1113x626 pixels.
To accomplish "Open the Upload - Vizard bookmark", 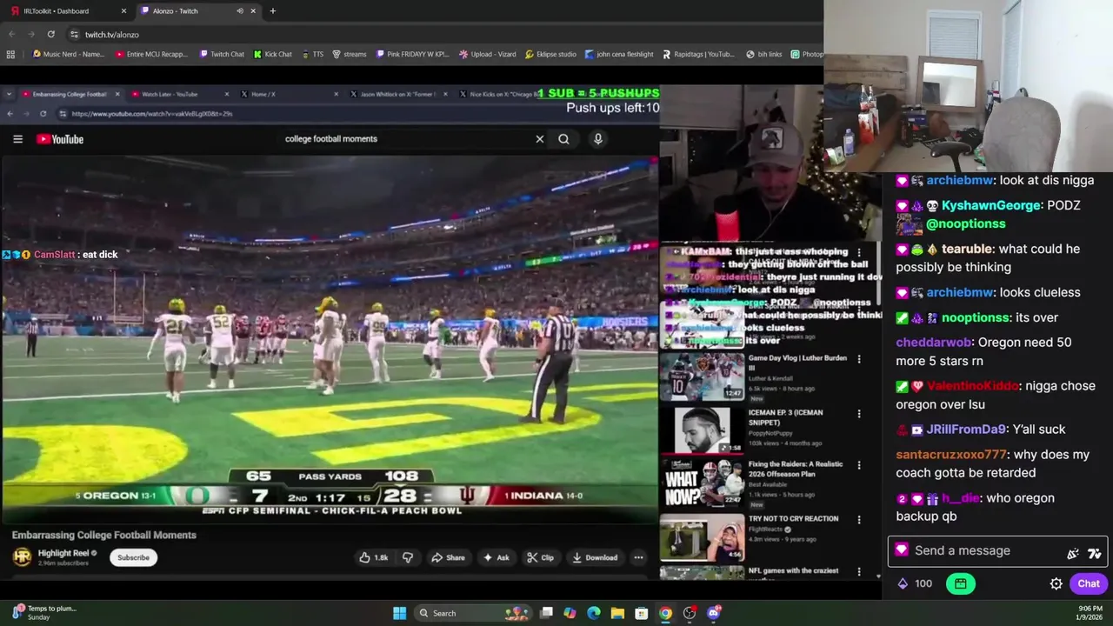I will [x=488, y=54].
